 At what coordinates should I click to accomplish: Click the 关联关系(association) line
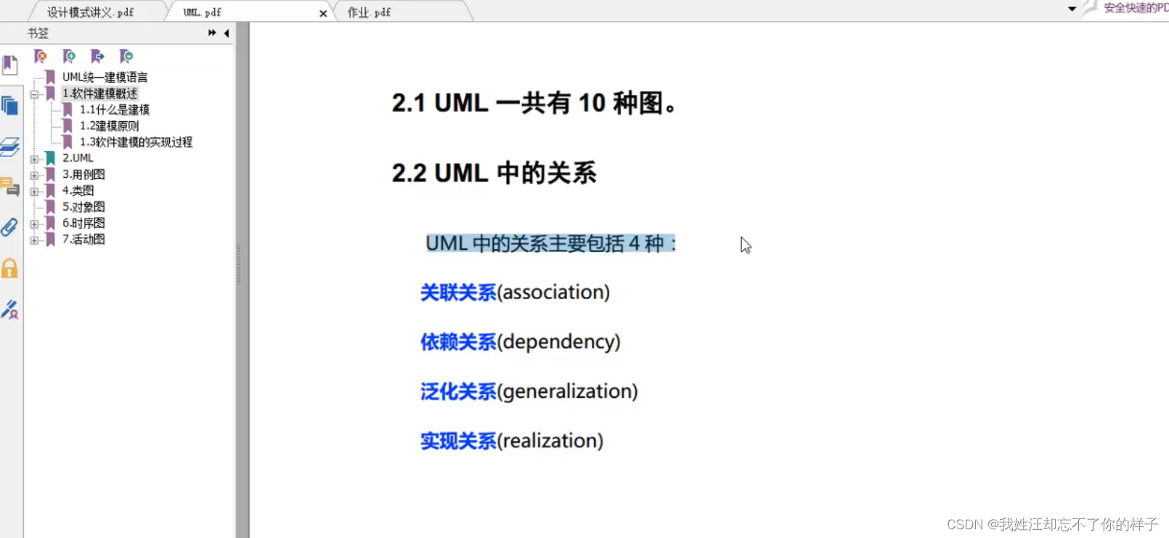pyautogui.click(x=515, y=292)
